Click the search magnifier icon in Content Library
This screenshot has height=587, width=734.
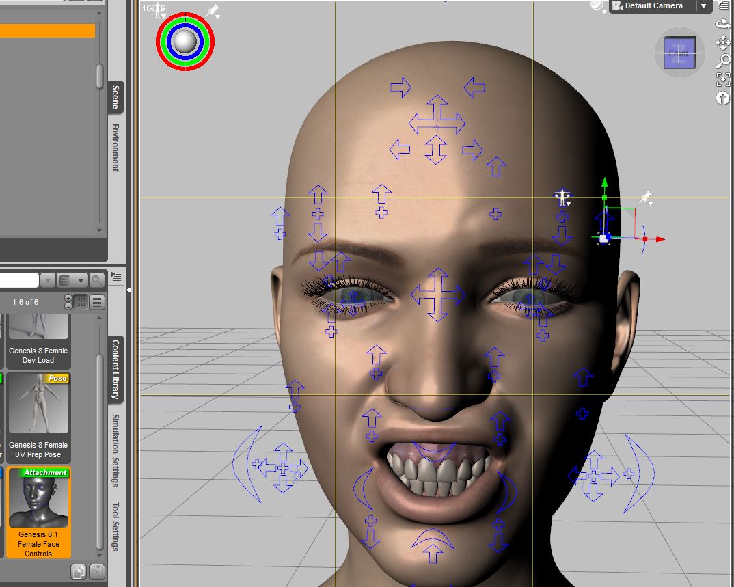pyautogui.click(x=96, y=280)
